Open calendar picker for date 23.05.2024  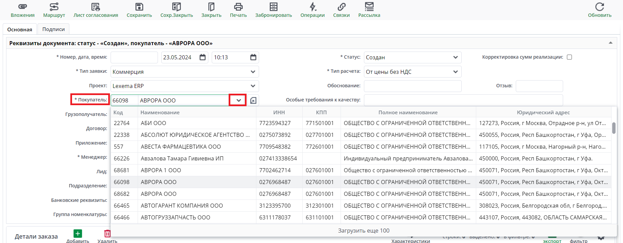pos(203,57)
